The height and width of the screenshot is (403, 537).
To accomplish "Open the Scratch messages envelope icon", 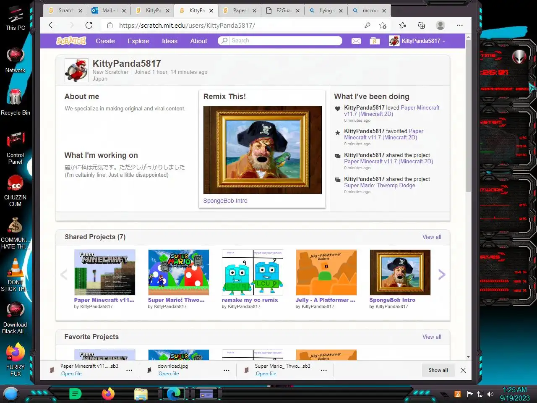I will tap(356, 41).
